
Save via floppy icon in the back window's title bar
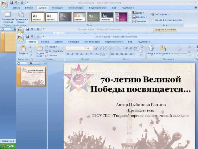[12, 3]
